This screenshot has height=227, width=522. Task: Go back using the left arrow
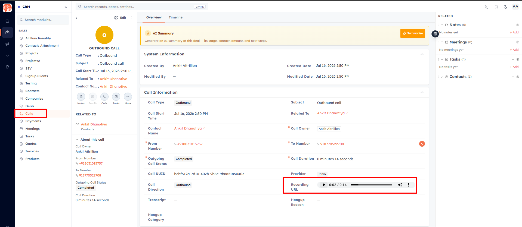[x=77, y=18]
